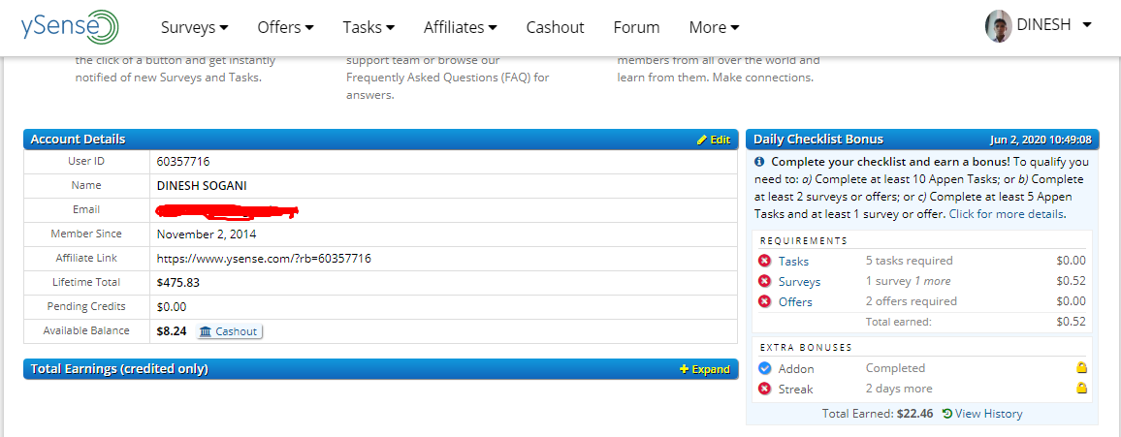This screenshot has width=1121, height=437.
Task: Open the More dropdown menu
Action: (x=714, y=27)
